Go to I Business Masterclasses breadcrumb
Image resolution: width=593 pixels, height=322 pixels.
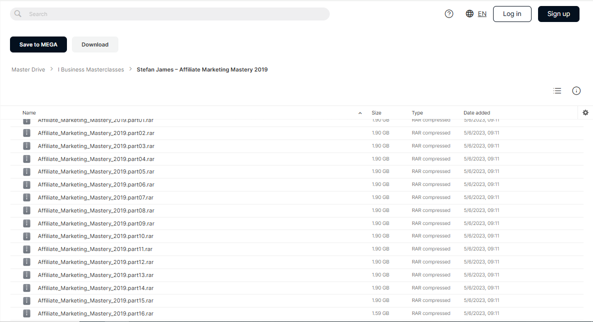(x=91, y=69)
